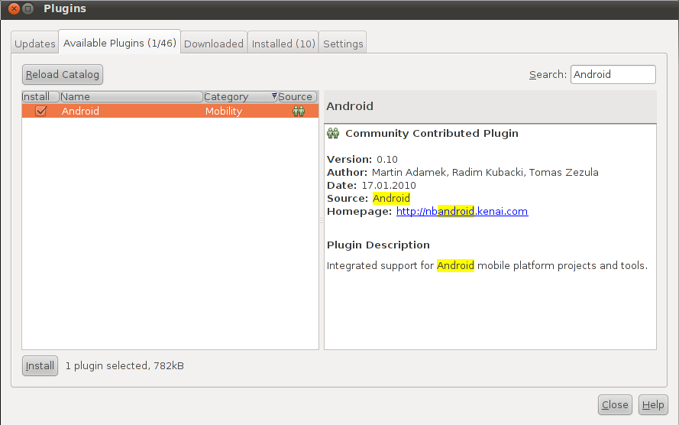Viewport: 679px width, 425px height.
Task: Uncheck the Android plugin install checkbox
Action: 40,111
